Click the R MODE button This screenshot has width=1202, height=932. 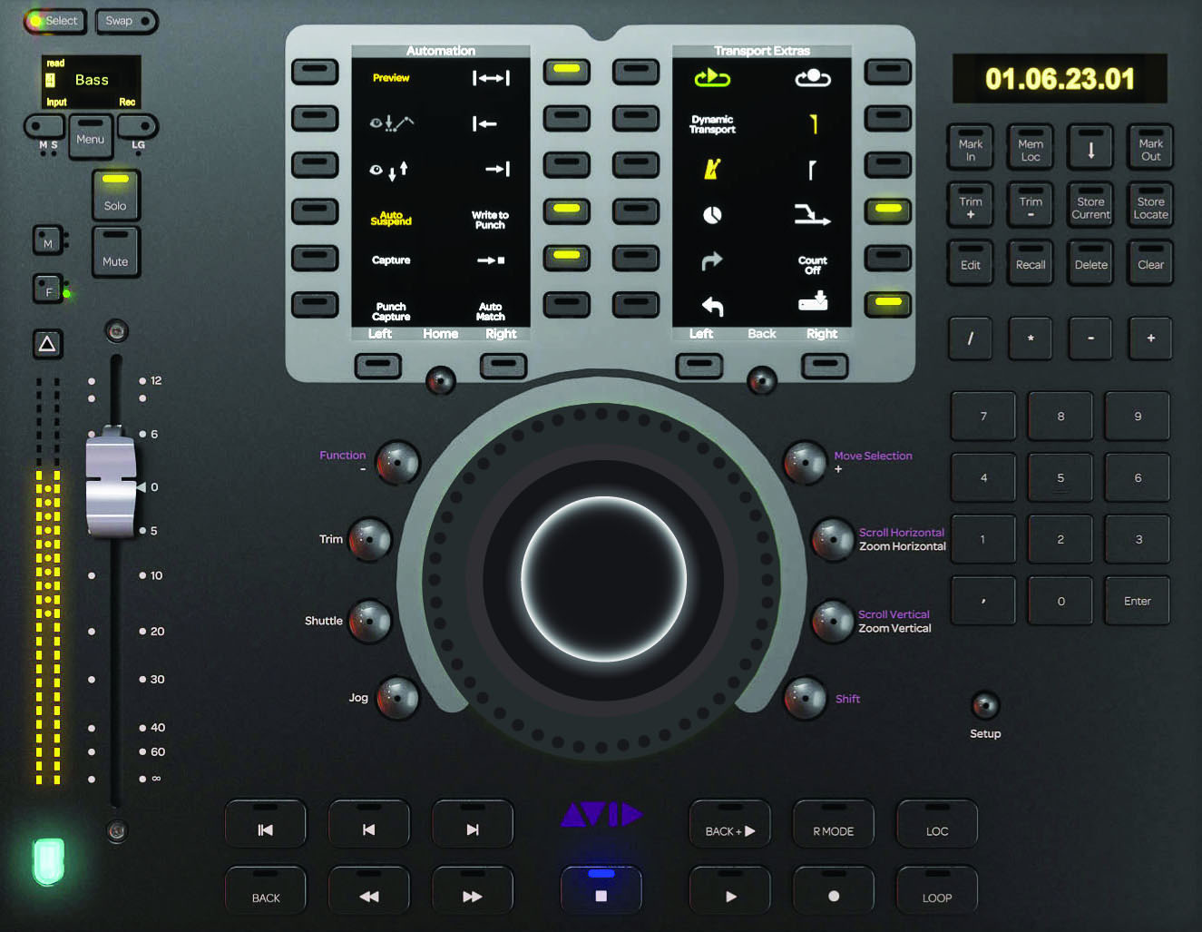coord(834,824)
